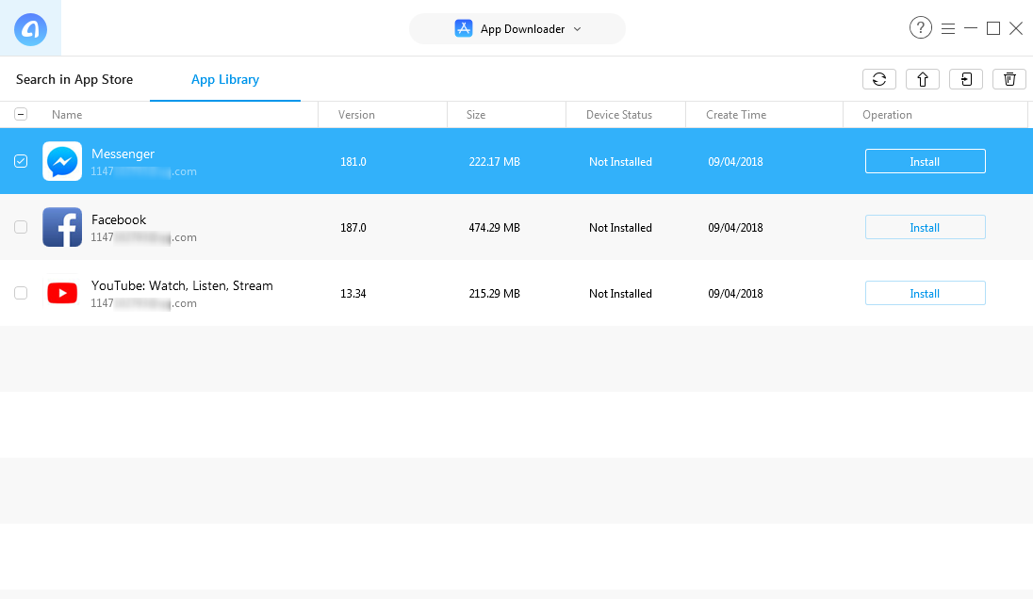Select the App Library tab
Viewport: 1033px width, 599px height.
point(225,79)
